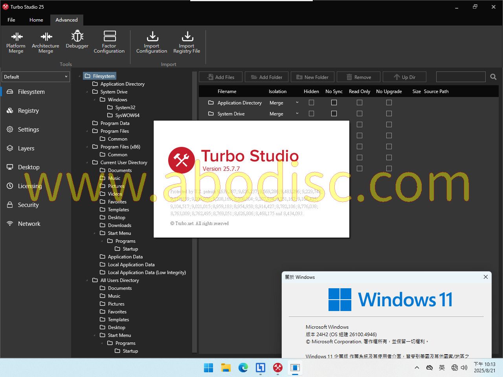Collapse the System Drive tree node
Image resolution: width=503 pixels, height=377 pixels.
point(87,92)
